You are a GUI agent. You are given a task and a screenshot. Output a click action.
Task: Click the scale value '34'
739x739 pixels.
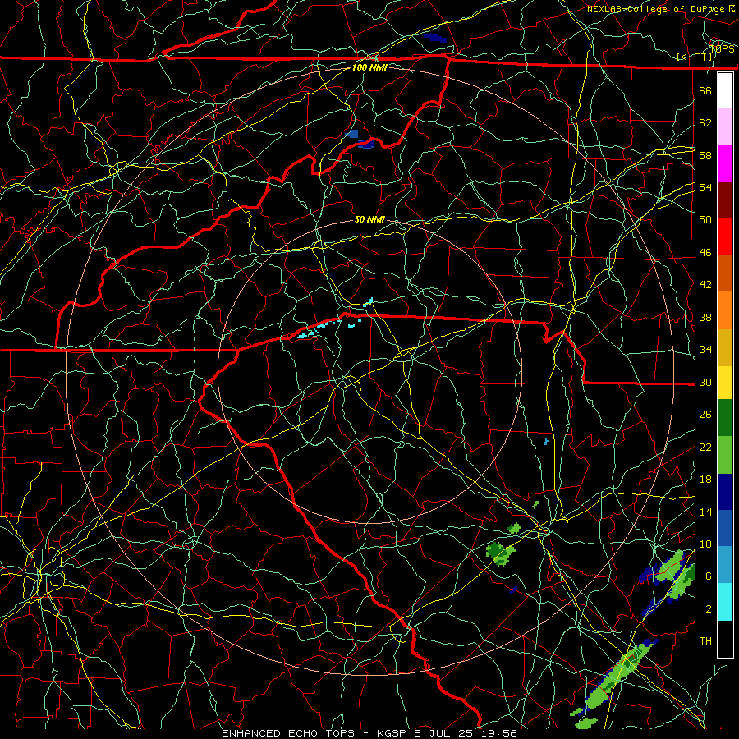pyautogui.click(x=705, y=350)
